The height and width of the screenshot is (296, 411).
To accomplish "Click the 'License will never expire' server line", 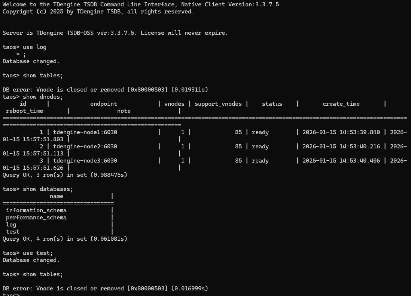I will 115,33.
